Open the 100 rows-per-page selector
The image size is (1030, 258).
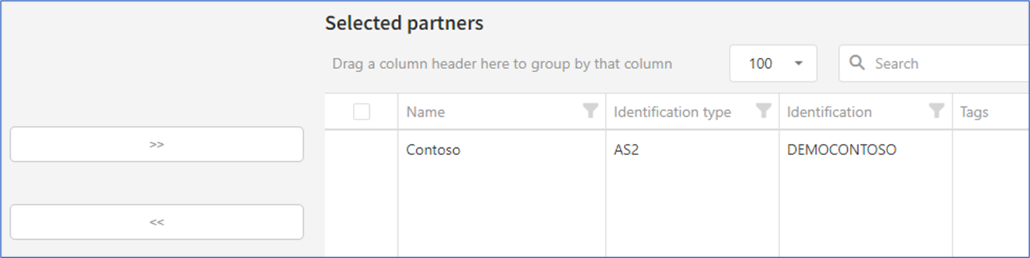[773, 64]
